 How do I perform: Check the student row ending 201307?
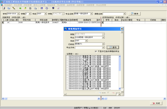[67, 66]
